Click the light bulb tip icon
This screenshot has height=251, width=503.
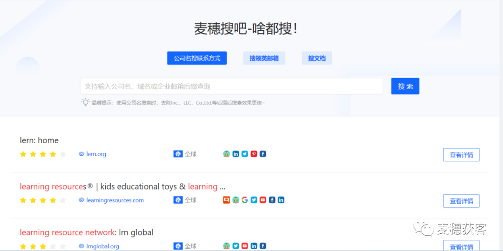(x=85, y=102)
